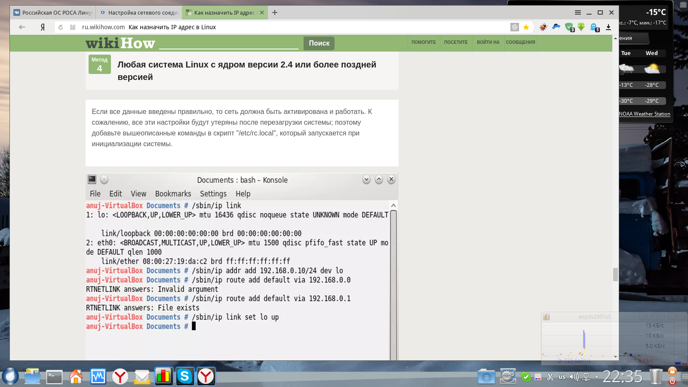Screen dimensions: 688x387
Task: Bookmark page with the yellow star
Action: 526,27
